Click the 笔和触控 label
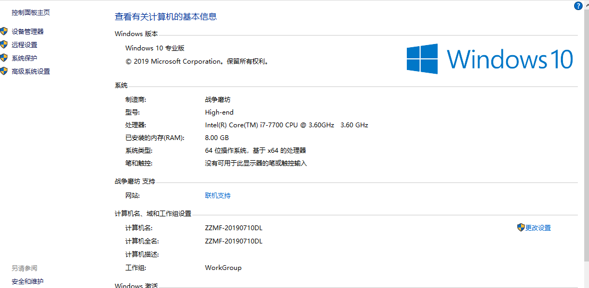Image resolution: width=589 pixels, height=288 pixels. (x=139, y=163)
